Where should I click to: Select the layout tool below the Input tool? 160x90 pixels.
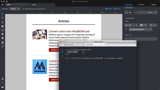pyautogui.click(x=2, y=38)
